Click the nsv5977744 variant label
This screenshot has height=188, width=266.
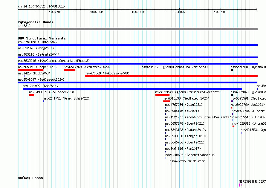[249, 111]
